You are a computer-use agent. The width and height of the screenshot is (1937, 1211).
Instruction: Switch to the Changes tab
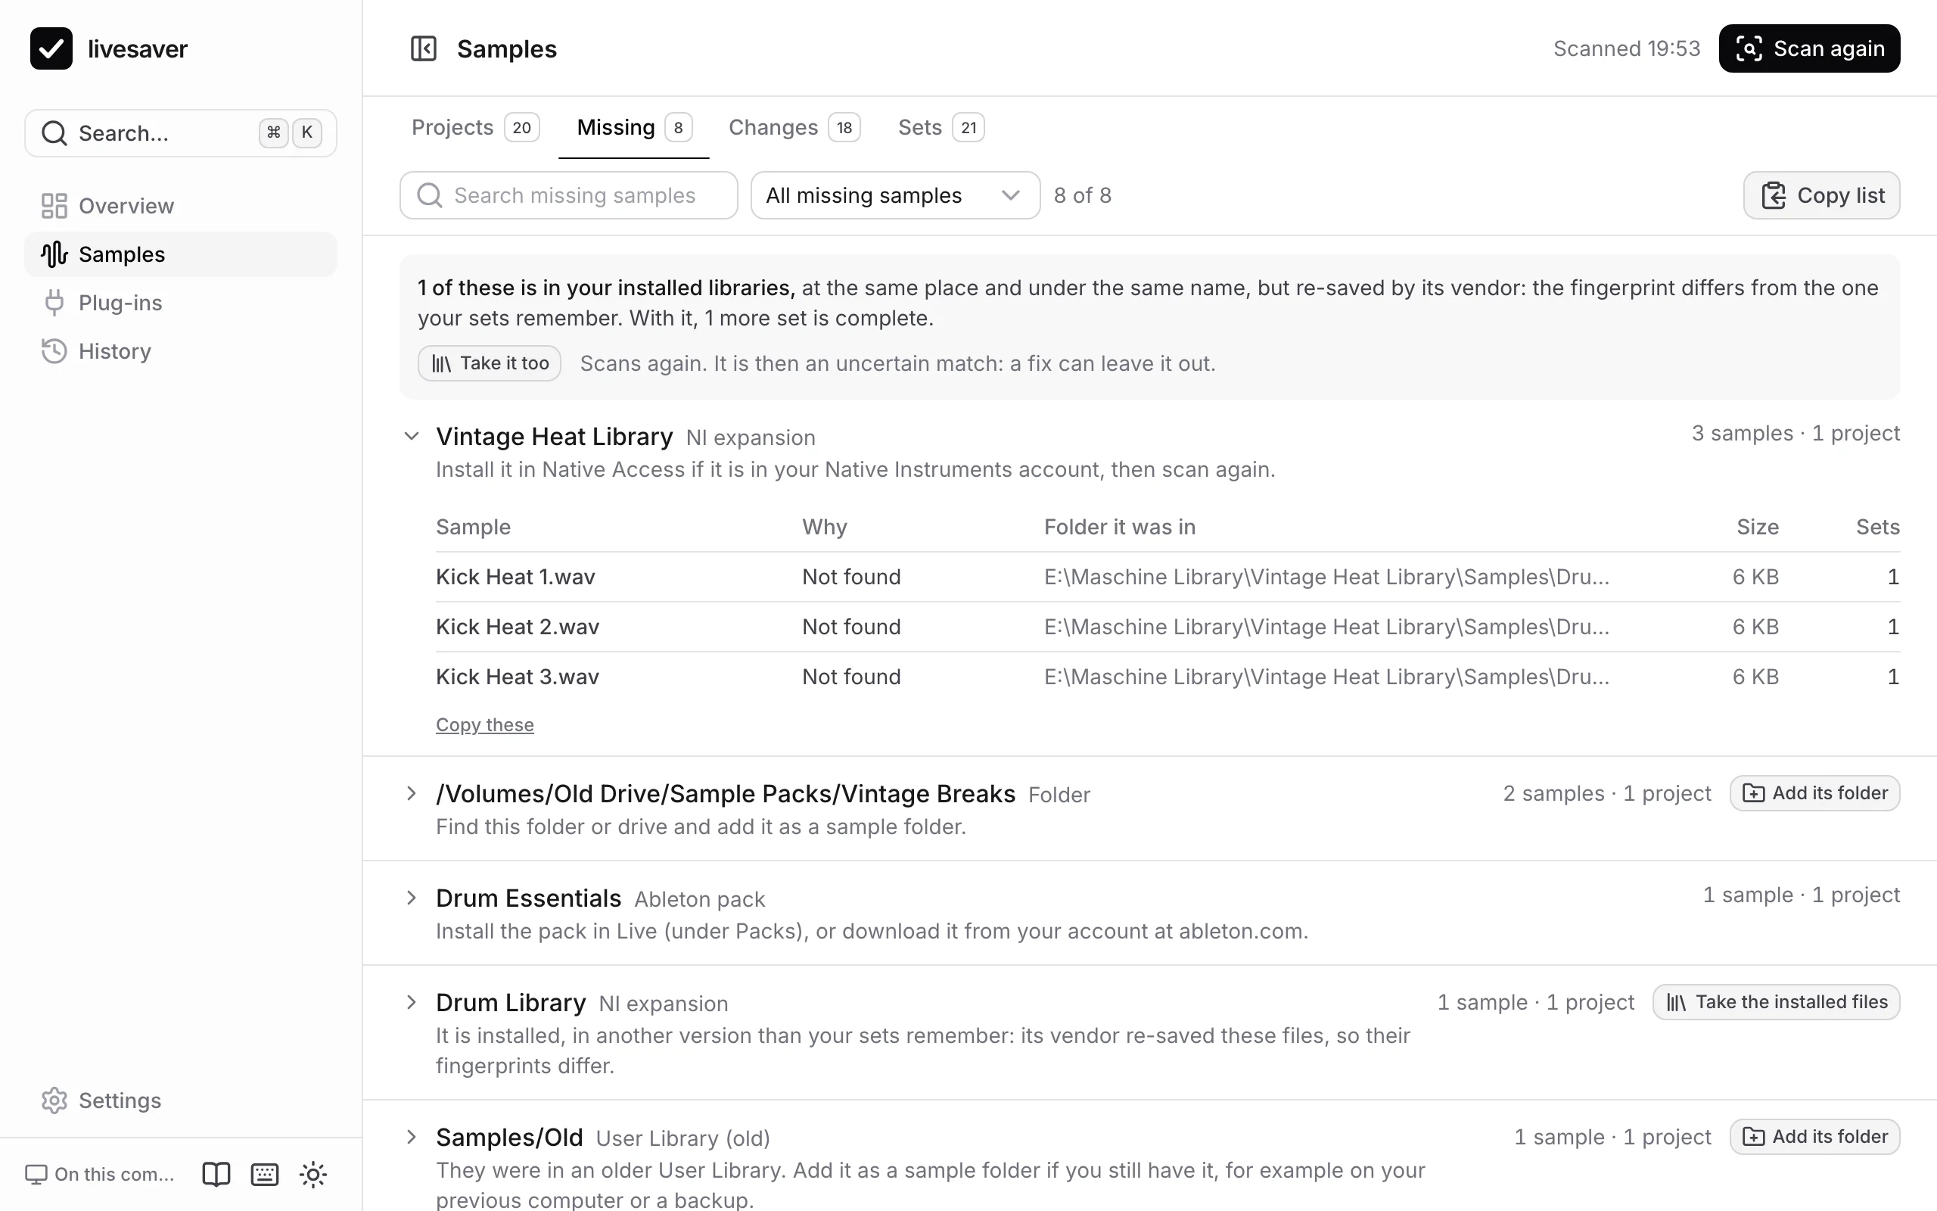[x=794, y=127]
